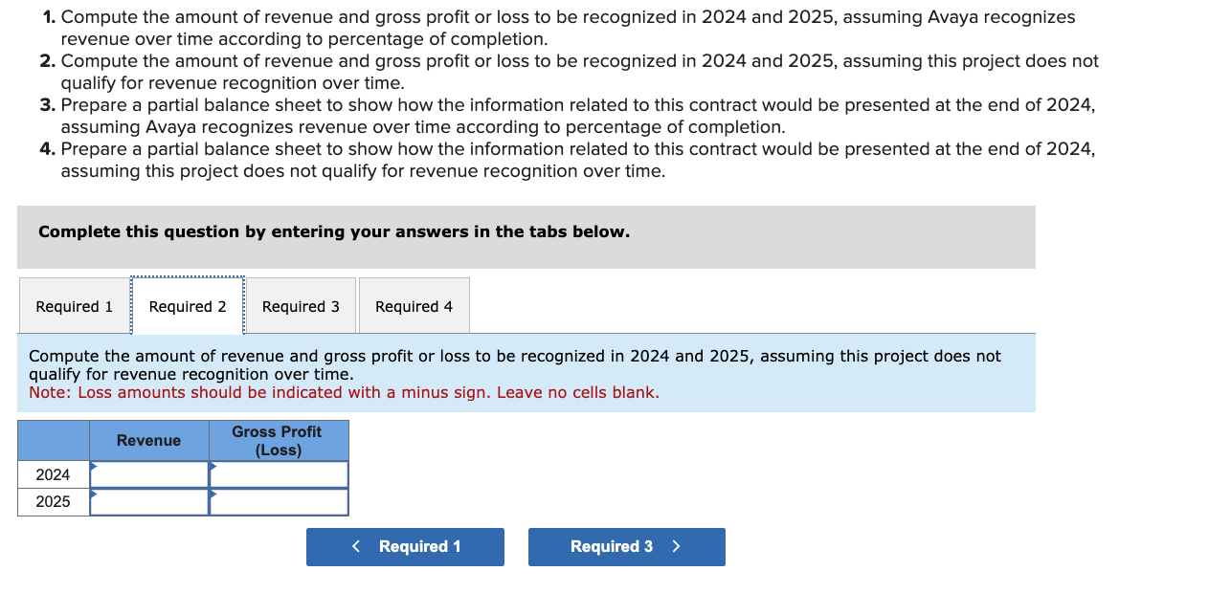Click the 2024 Gross Profit input cell
This screenshot has width=1209, height=615.
[x=278, y=473]
